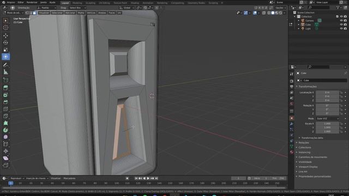Disable Cube in renders camera icon
Viewport: 349px width, 196px height.
coord(345,24)
